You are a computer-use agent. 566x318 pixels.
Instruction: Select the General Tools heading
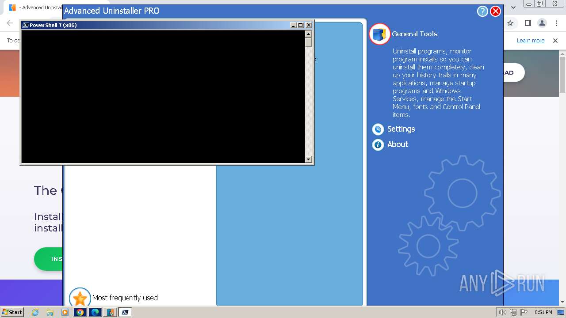coord(414,34)
